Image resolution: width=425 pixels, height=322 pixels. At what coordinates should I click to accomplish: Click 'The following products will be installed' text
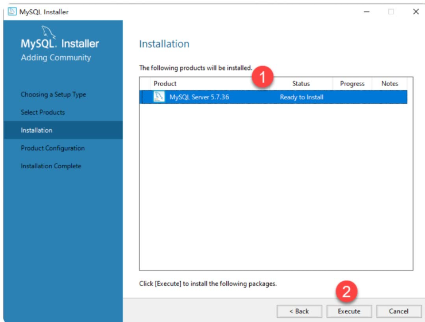(x=196, y=68)
